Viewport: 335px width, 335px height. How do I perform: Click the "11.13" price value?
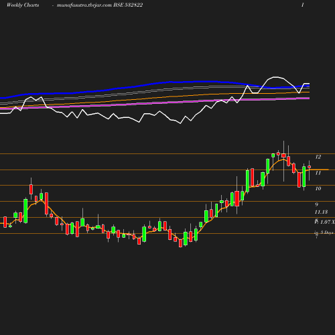click(321, 212)
